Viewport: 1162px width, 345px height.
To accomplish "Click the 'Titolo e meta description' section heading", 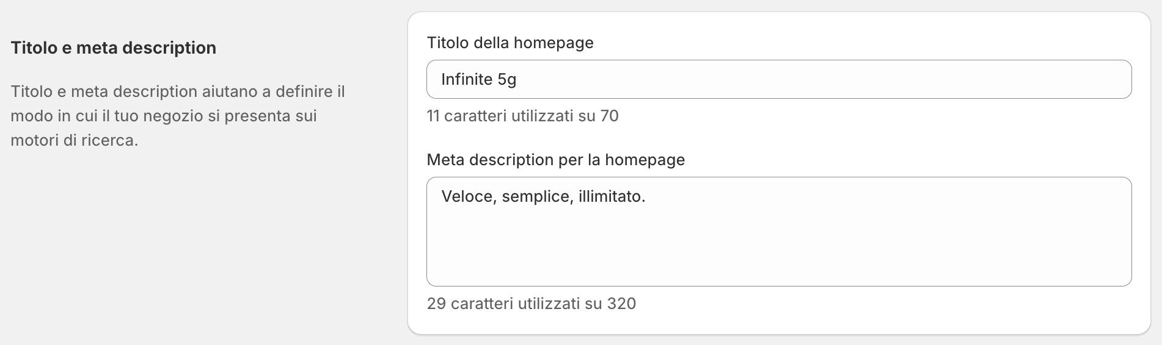I will [x=114, y=48].
